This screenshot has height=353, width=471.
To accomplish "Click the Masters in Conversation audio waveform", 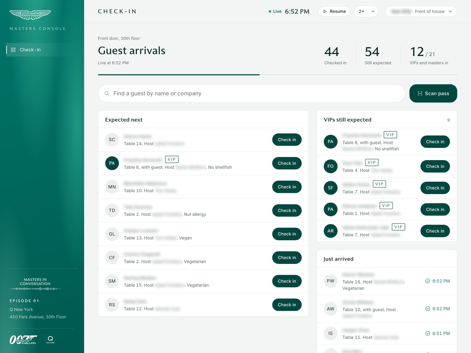I will coord(35,289).
